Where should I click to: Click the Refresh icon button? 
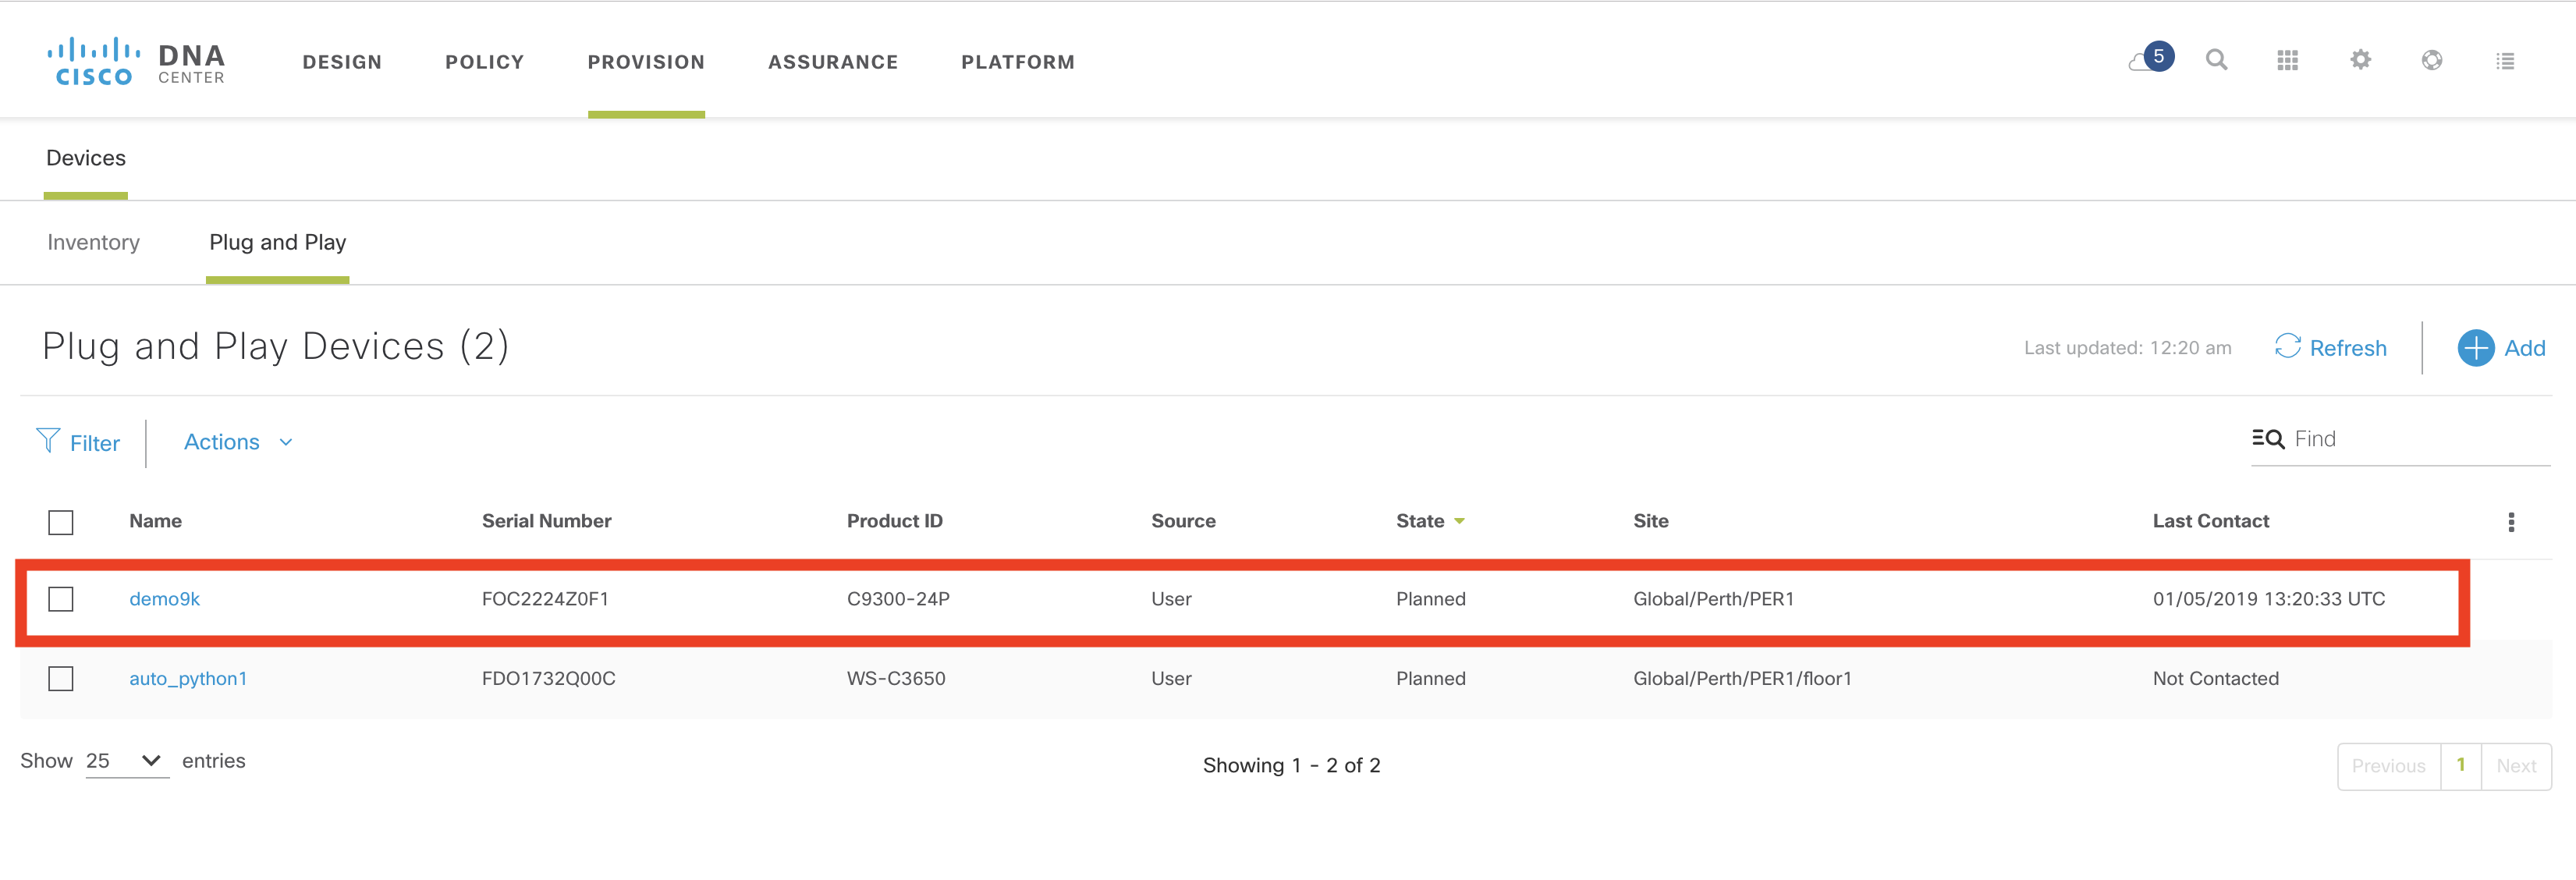2287,346
